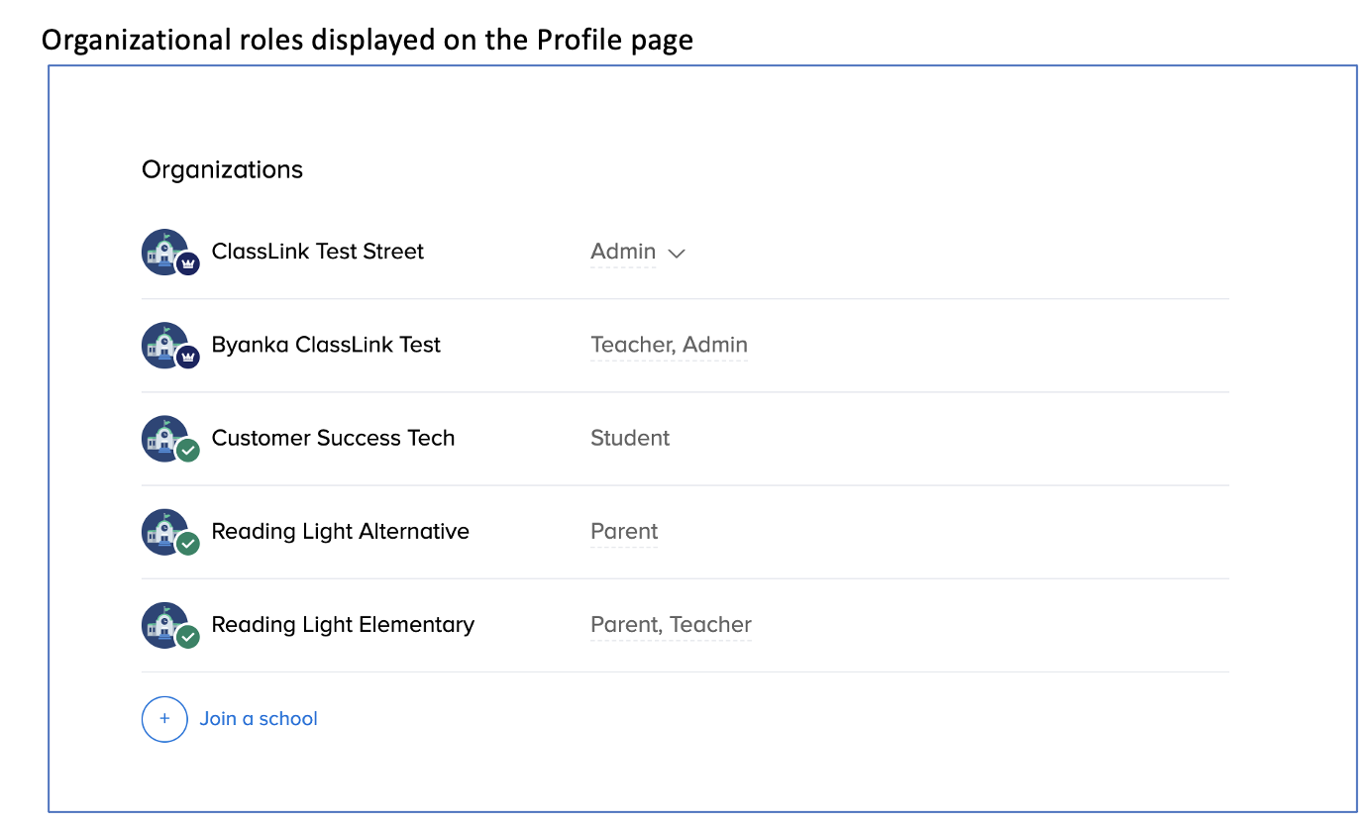Click the Student role for Customer Success Tech
Viewport: 1371px width, 826px height.
[x=630, y=438]
